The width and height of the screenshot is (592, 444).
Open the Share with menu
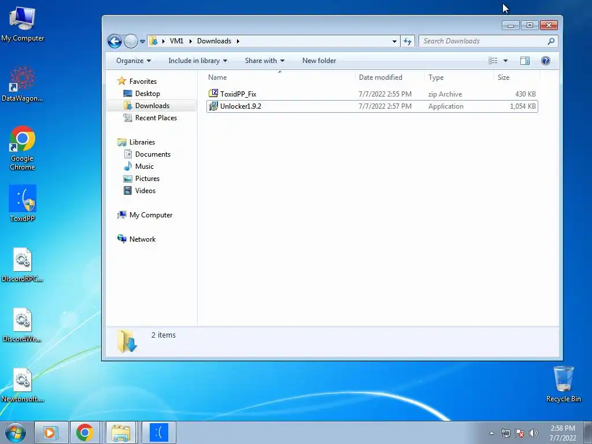pyautogui.click(x=264, y=61)
